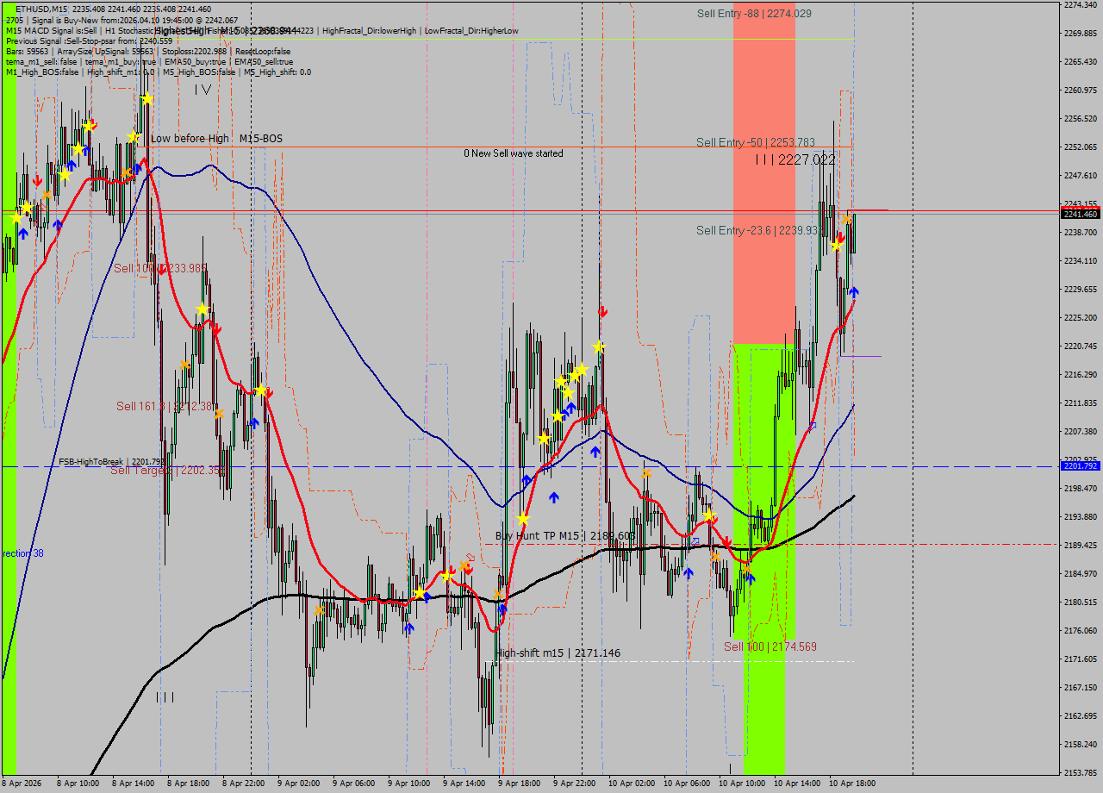Select the 'High-shift m15 | 2171.146' label
This screenshot has width=1103, height=793.
click(x=558, y=653)
